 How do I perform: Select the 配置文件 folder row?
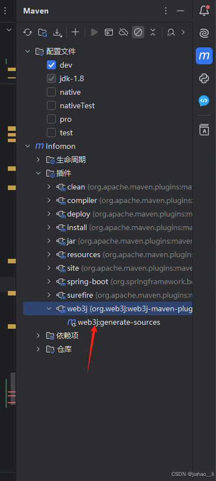107,51
